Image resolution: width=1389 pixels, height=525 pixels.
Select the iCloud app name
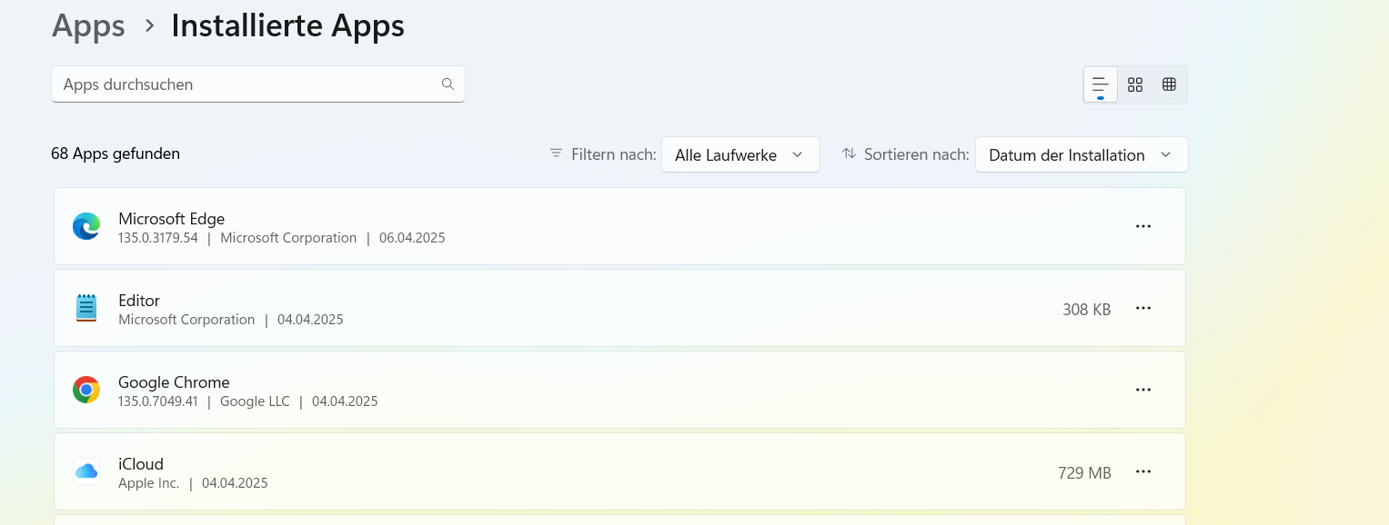141,464
